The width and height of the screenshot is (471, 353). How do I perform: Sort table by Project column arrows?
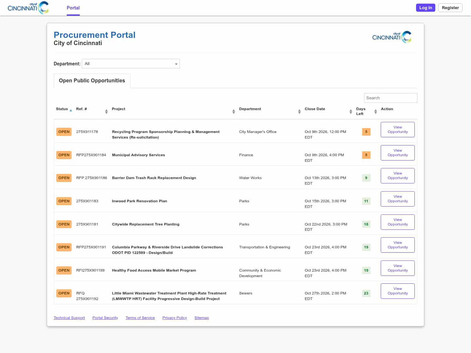click(x=234, y=111)
